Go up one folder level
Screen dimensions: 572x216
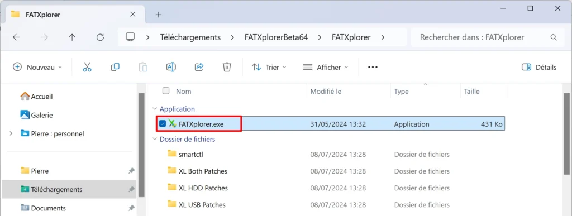[72, 37]
